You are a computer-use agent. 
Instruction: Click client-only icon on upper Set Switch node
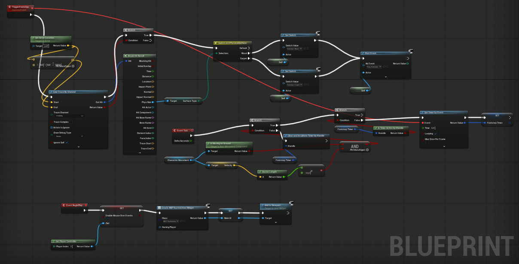tap(318, 33)
